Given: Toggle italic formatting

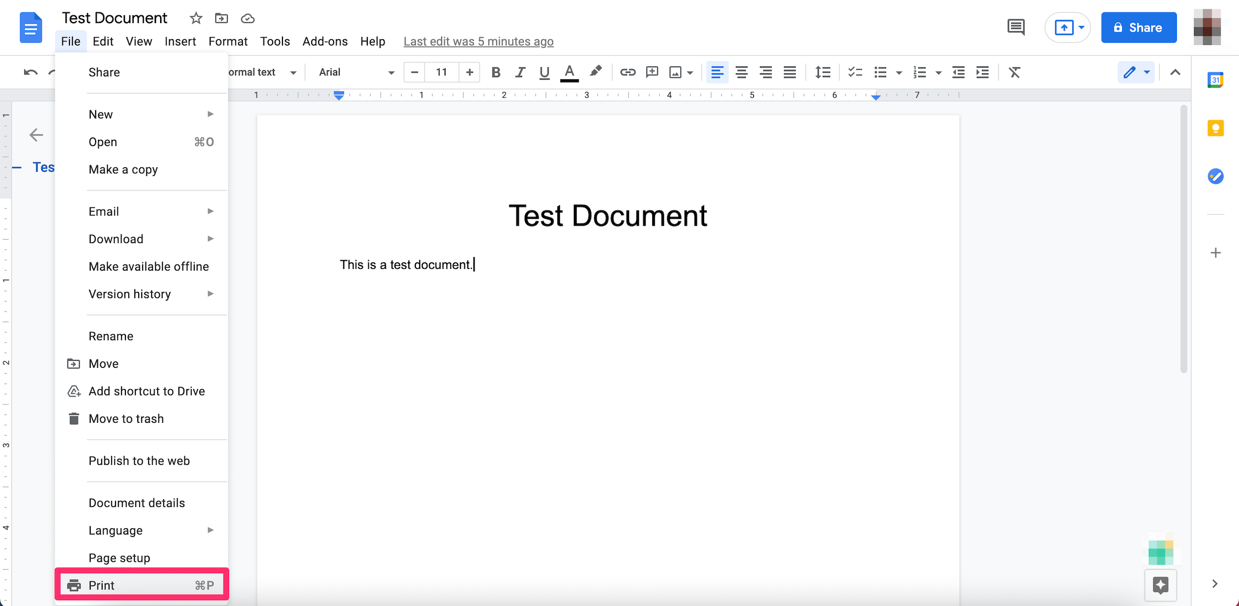Looking at the screenshot, I should click(x=520, y=72).
